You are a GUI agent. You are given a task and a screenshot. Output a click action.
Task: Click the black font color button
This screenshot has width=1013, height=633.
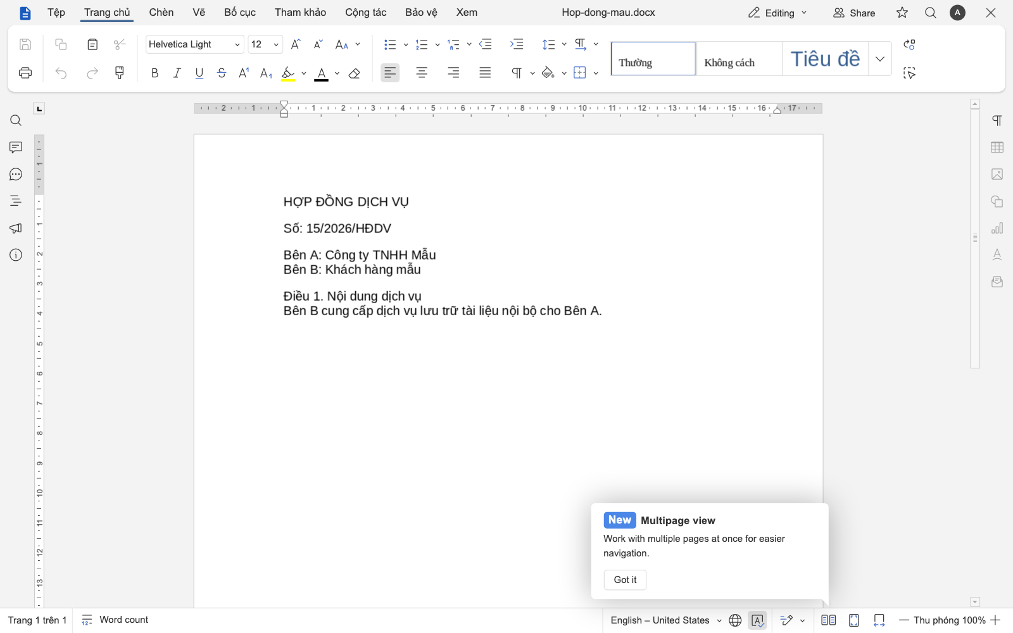[322, 73]
